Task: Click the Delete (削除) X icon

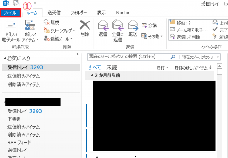Action: point(85,25)
